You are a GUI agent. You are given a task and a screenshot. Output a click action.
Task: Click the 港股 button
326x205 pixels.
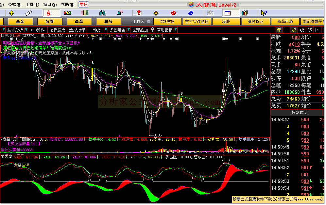[x=226, y=21]
